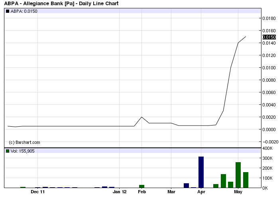Click the 400K volume axis label
Screen dimensions: 279x204
pos(267,148)
